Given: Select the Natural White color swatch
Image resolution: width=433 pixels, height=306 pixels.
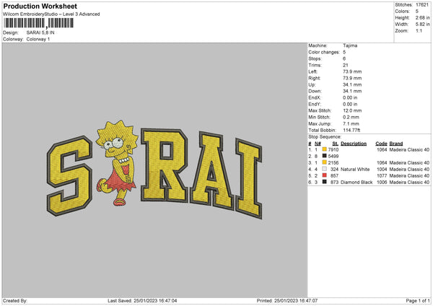Looking at the screenshot, I should [x=324, y=169].
